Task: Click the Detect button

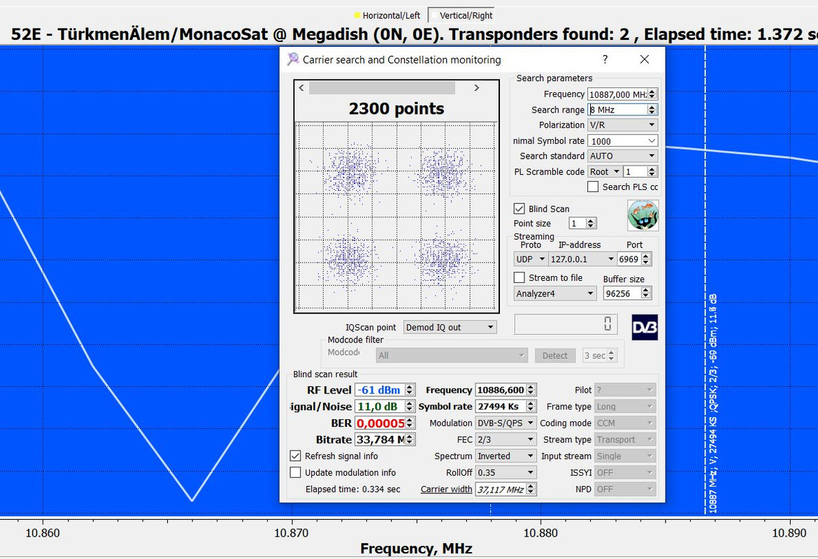Action: (554, 356)
